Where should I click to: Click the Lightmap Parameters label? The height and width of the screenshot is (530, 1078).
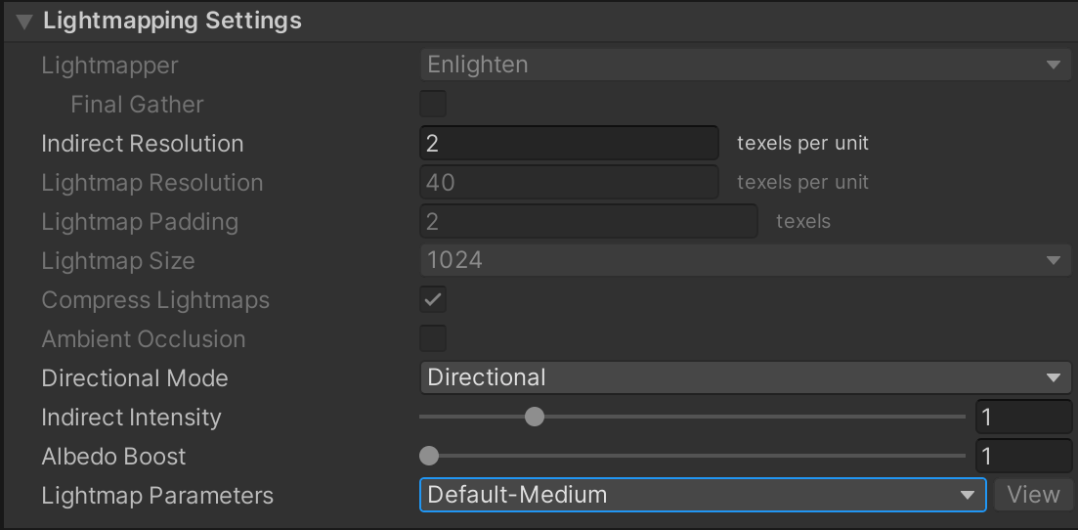pos(157,496)
